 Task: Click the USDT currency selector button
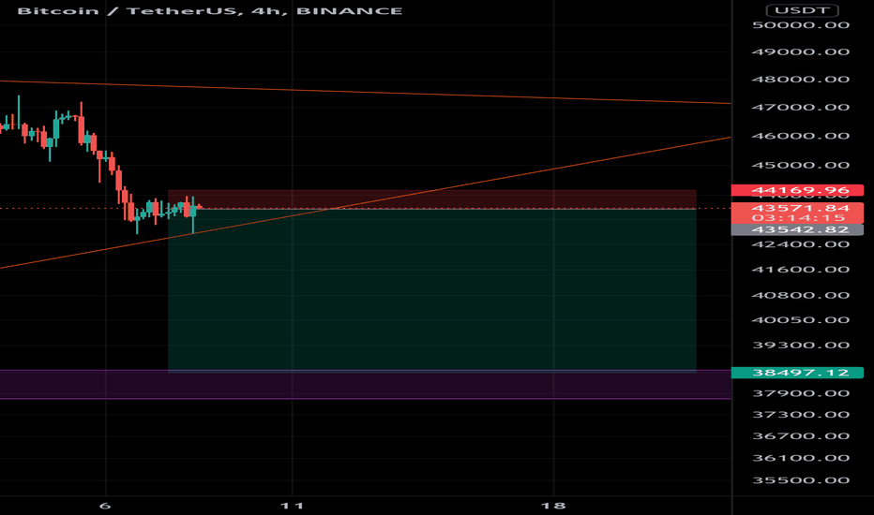click(x=802, y=10)
